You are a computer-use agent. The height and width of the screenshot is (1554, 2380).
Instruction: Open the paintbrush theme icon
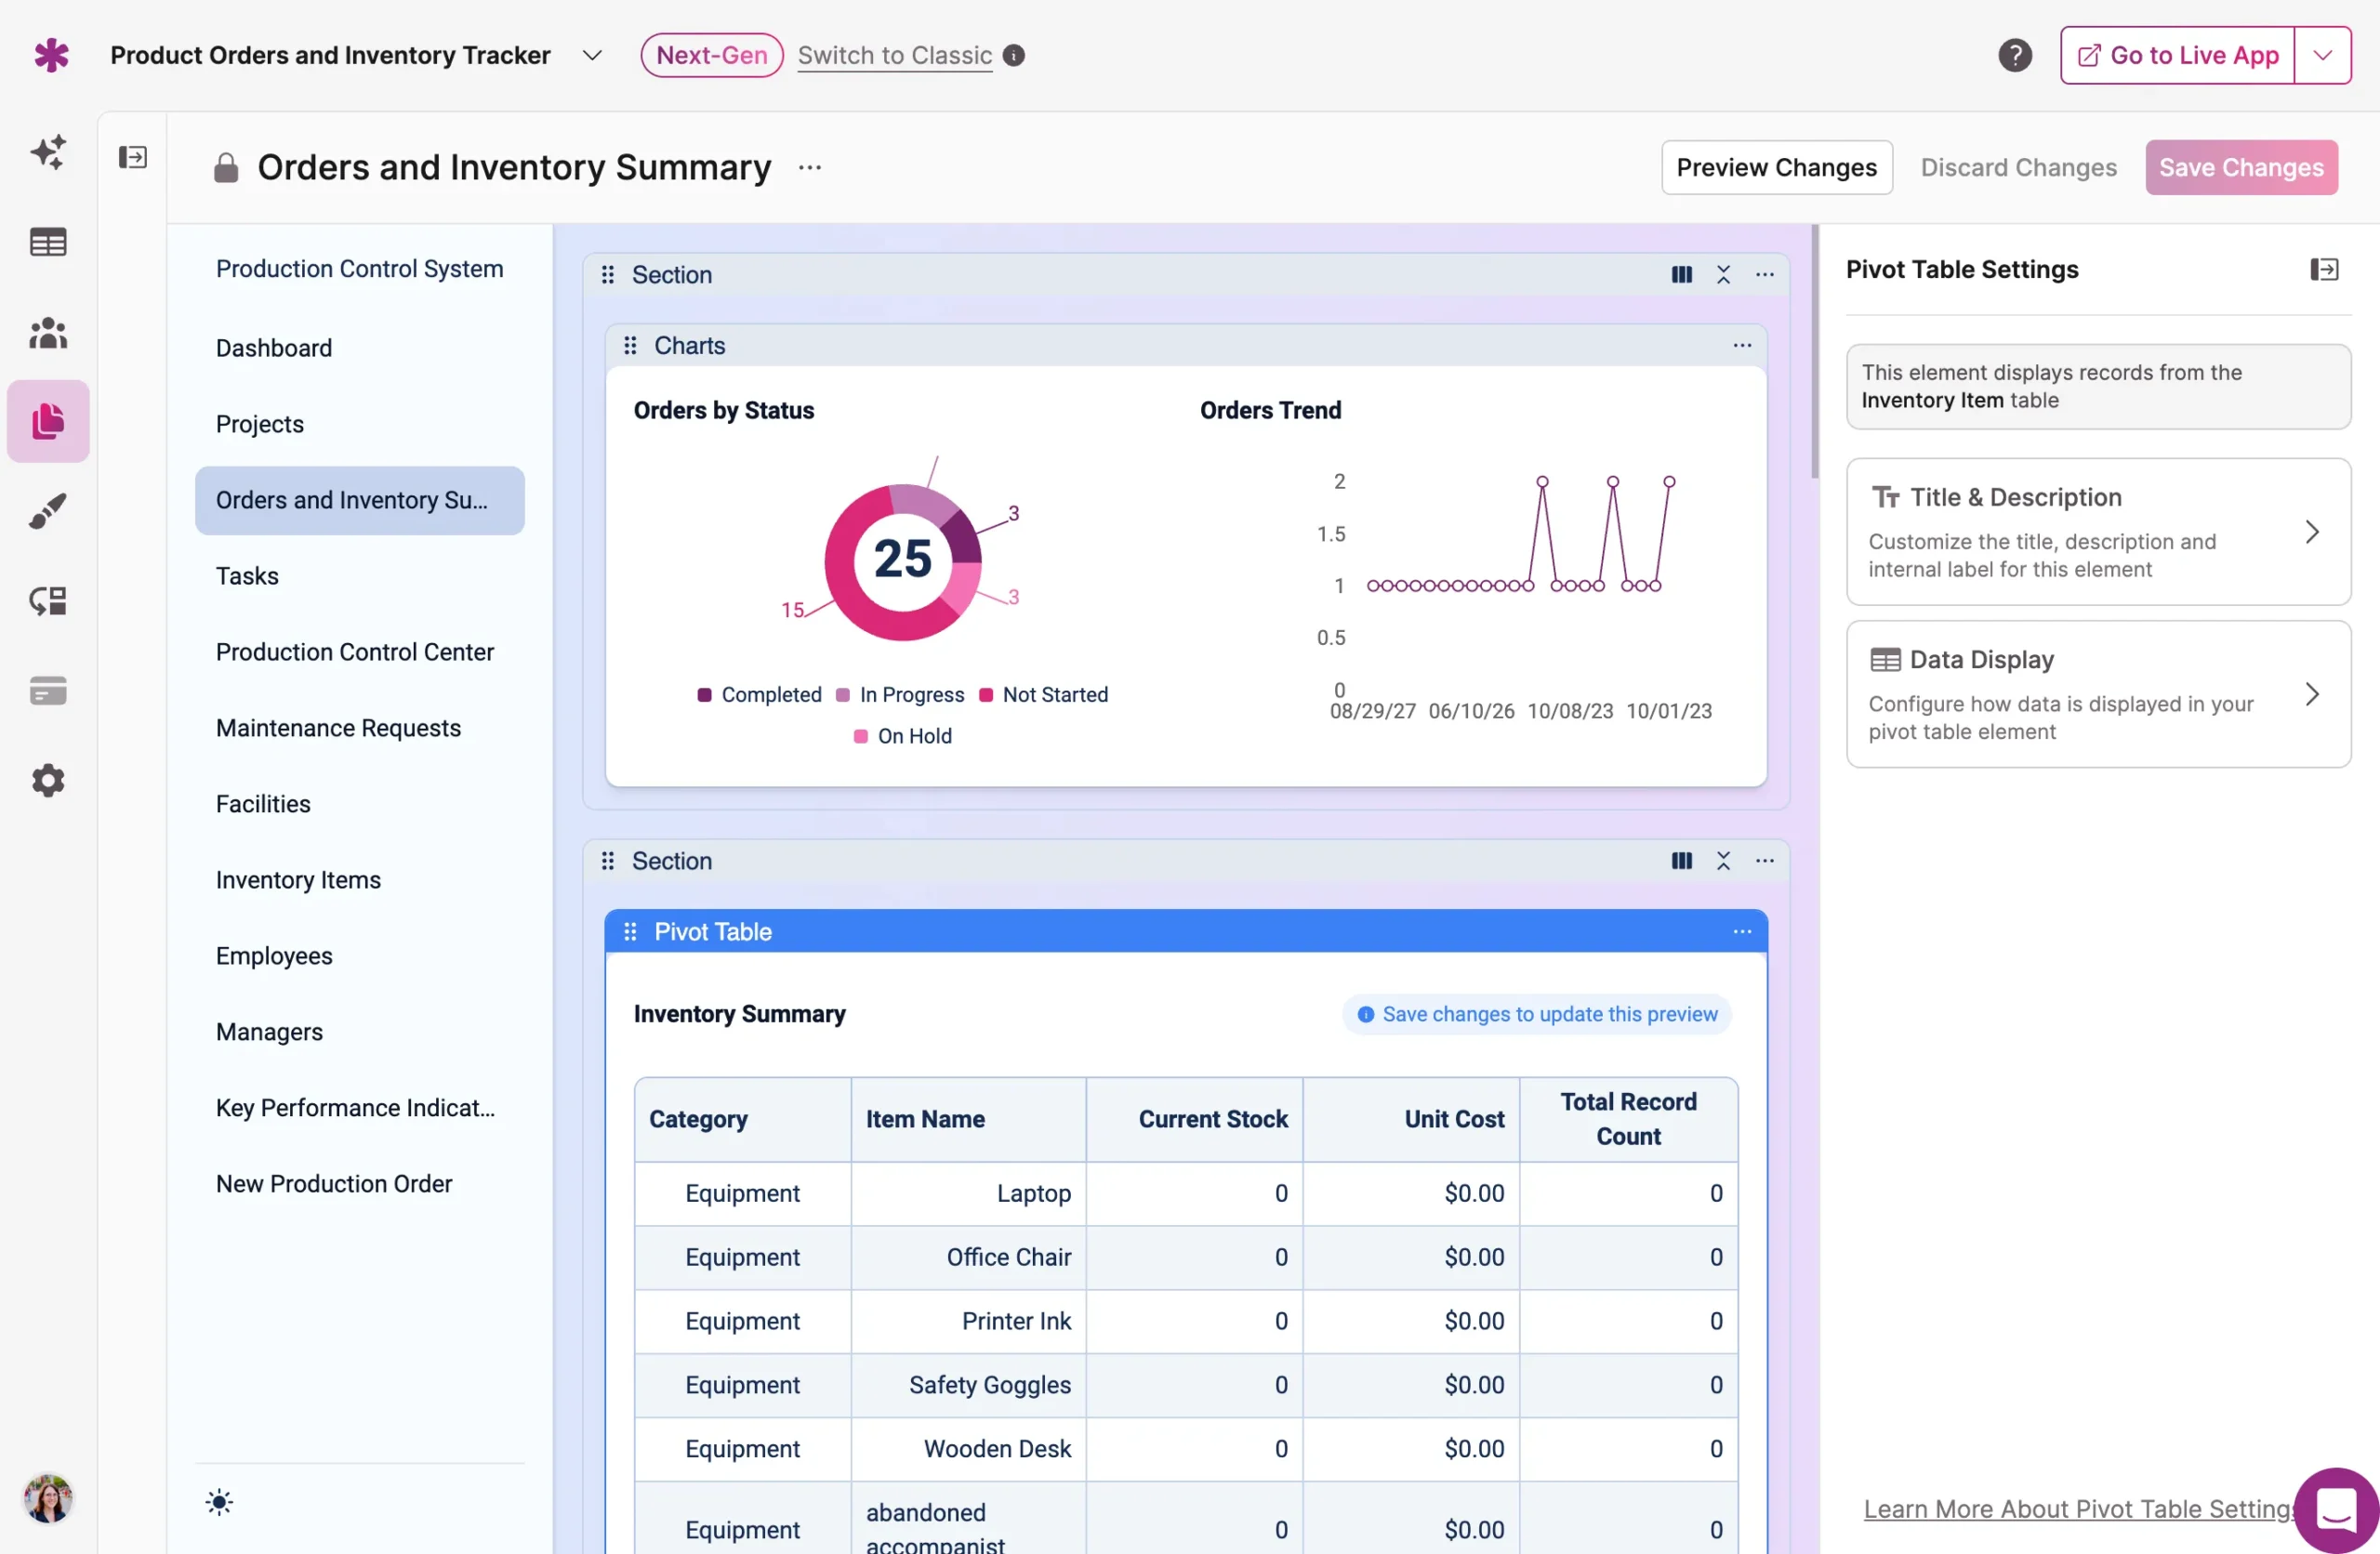pyautogui.click(x=48, y=511)
